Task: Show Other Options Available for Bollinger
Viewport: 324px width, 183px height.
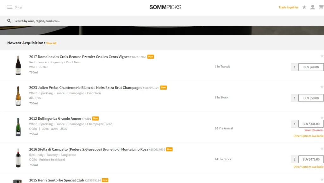Action: [308, 136]
